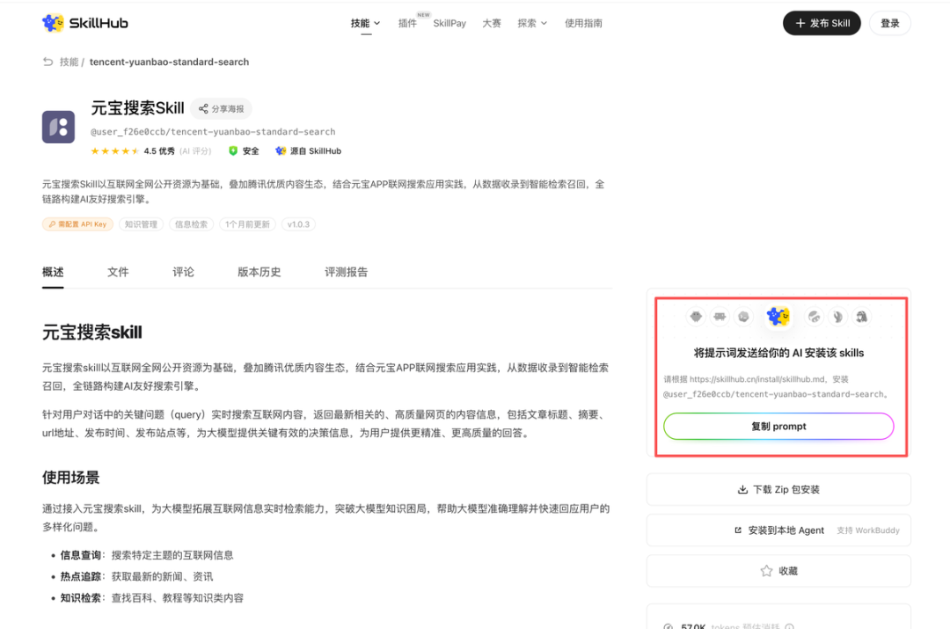Screen dimensions: 950x629
Task: Click the purple 元宝搜索Skill app icon
Action: (x=58, y=127)
